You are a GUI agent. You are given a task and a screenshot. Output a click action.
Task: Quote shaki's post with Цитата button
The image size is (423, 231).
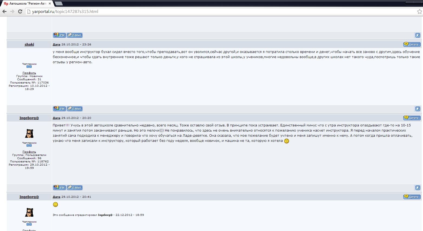coord(412,44)
